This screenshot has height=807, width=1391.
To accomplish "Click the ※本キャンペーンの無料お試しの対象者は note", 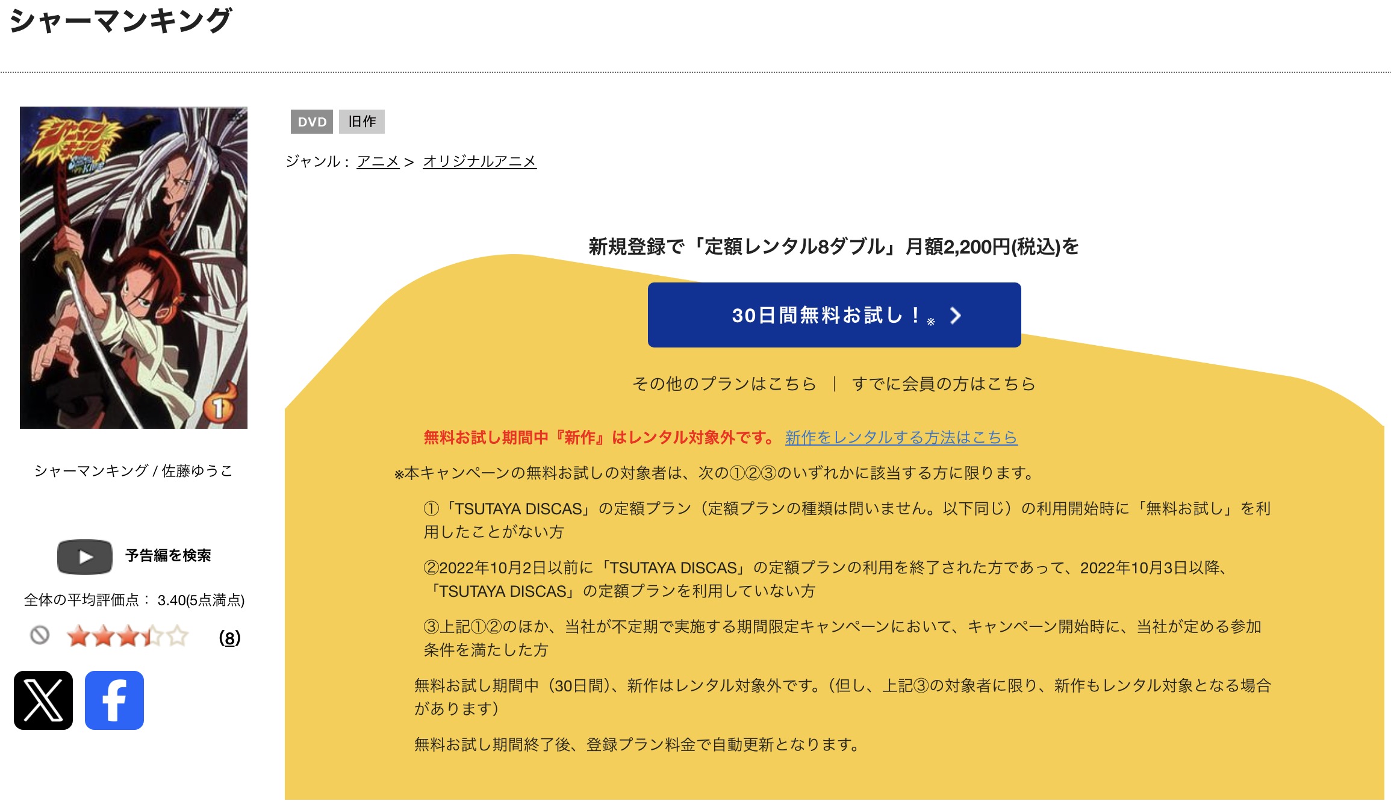I will [714, 473].
